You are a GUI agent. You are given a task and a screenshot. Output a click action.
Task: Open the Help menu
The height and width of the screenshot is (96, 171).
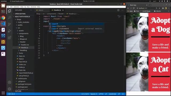tap(38, 7)
